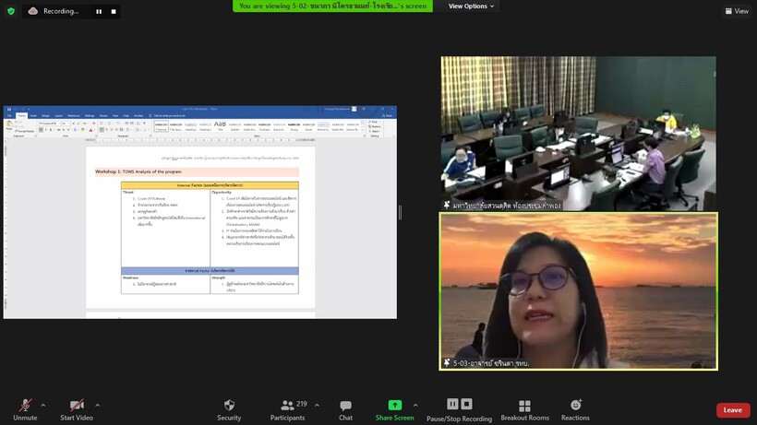
Task: Open the View Options dropdown
Action: 471,6
